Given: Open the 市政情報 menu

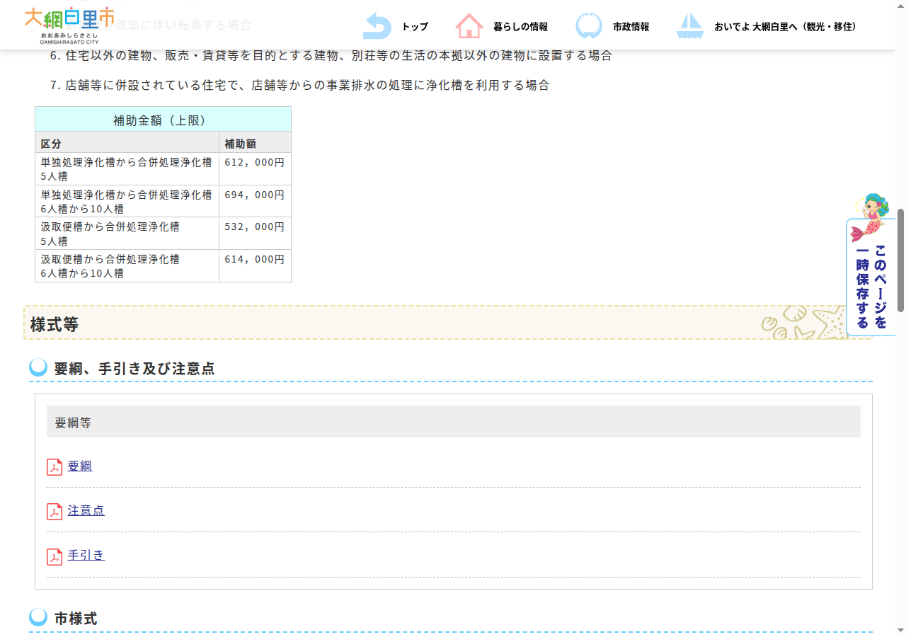Looking at the screenshot, I should click(631, 27).
